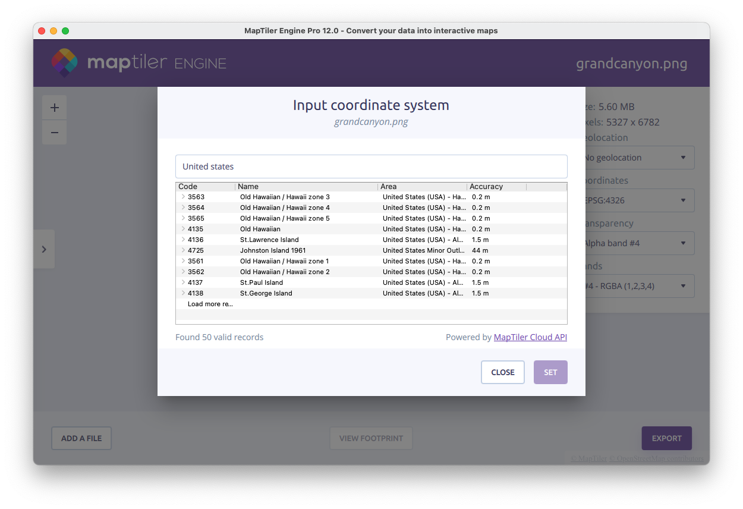Expand the left sidebar panel arrow
This screenshot has width=743, height=509.
pyautogui.click(x=44, y=249)
